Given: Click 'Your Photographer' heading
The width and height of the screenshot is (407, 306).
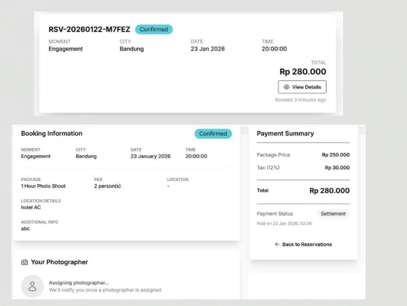Looking at the screenshot, I should point(60,262).
